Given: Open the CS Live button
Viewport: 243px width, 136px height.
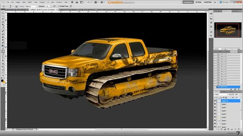Looking at the screenshot, I should coord(224,2).
